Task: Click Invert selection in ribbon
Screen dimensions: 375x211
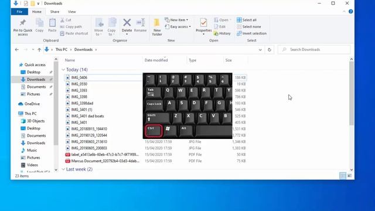Action: (251, 33)
